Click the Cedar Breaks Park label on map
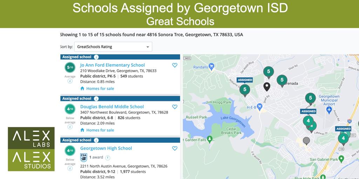 coord(231,131)
